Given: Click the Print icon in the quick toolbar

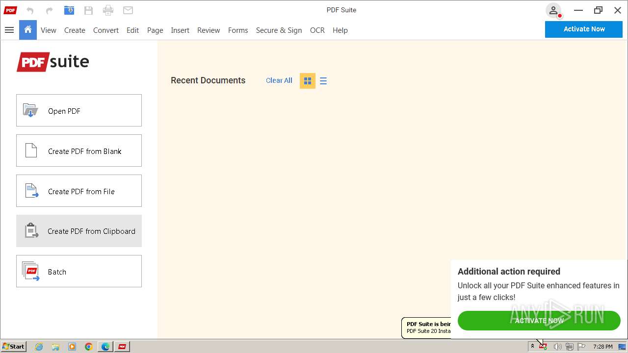Looking at the screenshot, I should tap(108, 10).
